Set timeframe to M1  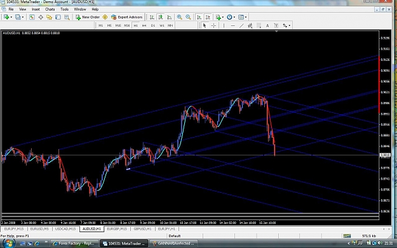click(x=101, y=25)
